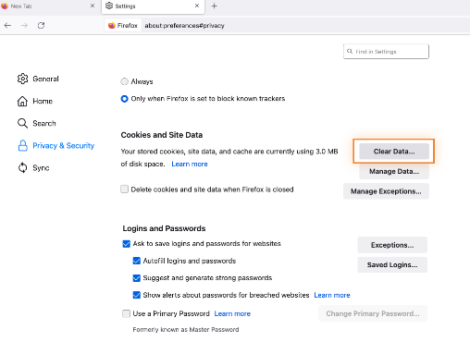Focus the Find in Settings field
Screen dimensions: 470x342
[x=386, y=52]
